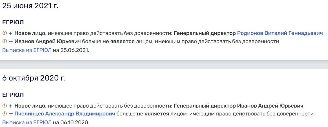328x127 pixels.
Task: Click bold Новое лицо text in 2021 entry
Action: click(30, 33)
